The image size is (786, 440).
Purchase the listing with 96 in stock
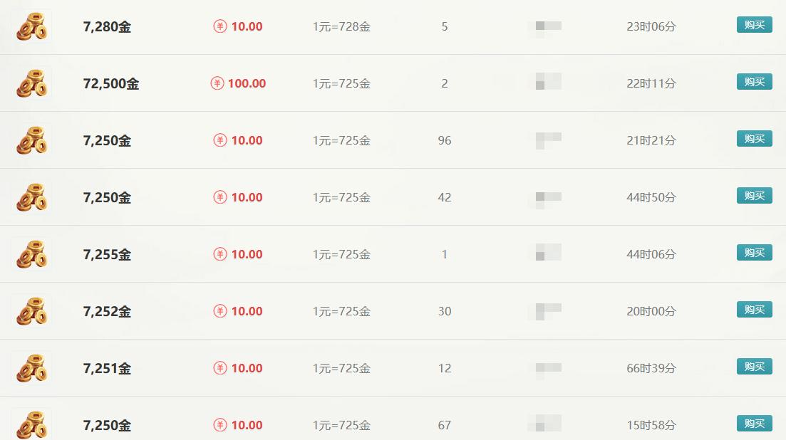click(x=754, y=139)
